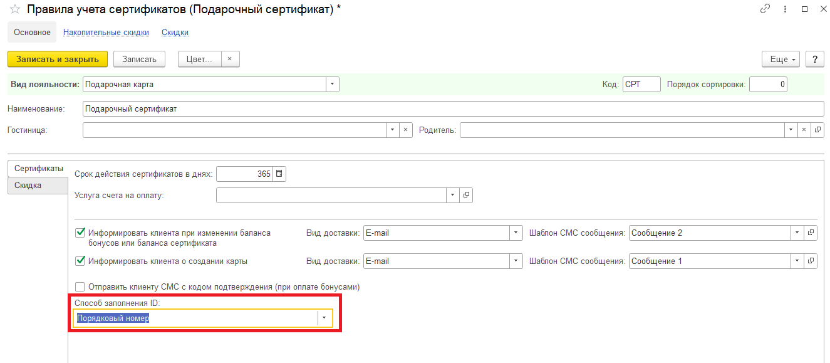Clear the color with the x next to Цвет
Viewport: 830px width, 363px height.
coord(229,59)
